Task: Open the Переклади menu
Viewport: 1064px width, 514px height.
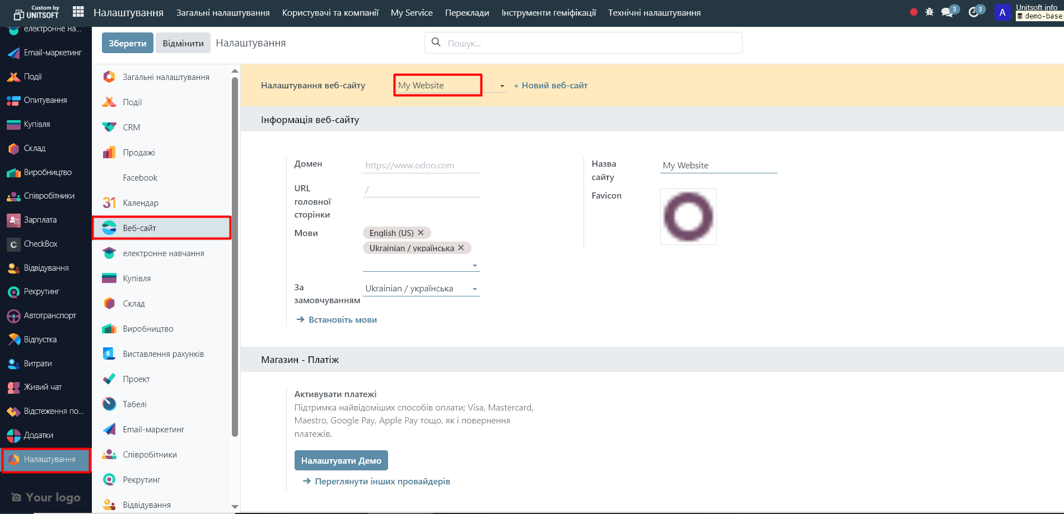Action: tap(466, 12)
